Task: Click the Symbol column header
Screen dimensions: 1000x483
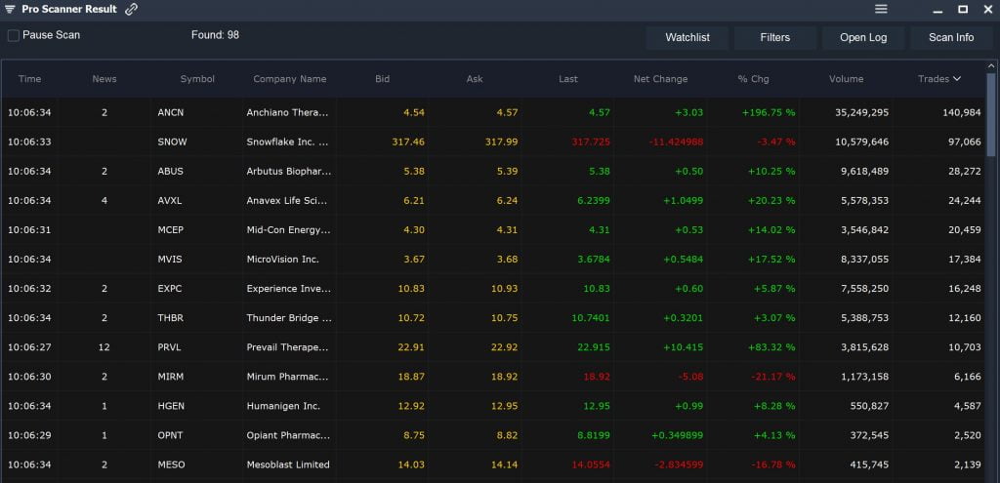Action: pyautogui.click(x=197, y=79)
